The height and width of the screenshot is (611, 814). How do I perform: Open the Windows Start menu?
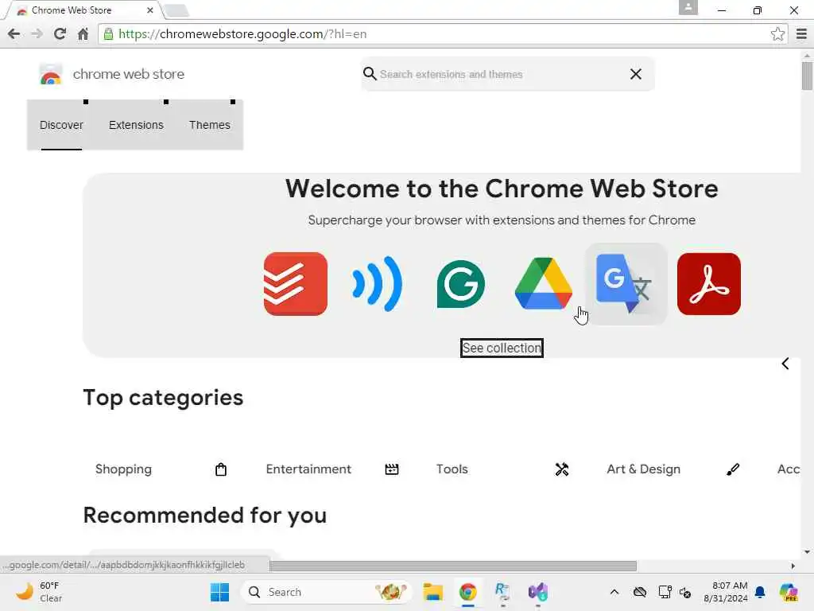pos(219,592)
